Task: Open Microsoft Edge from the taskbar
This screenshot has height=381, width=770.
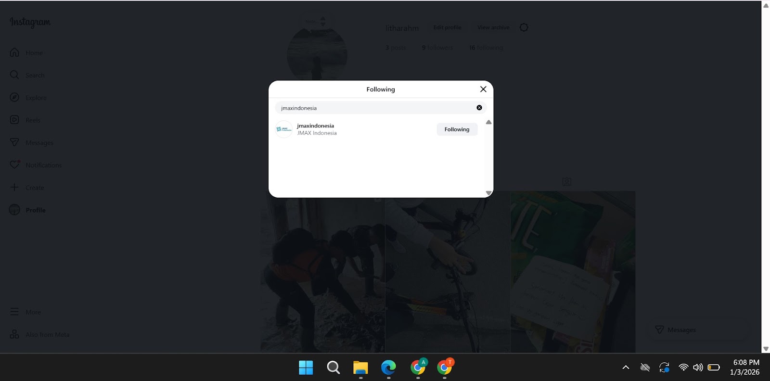Action: point(388,368)
